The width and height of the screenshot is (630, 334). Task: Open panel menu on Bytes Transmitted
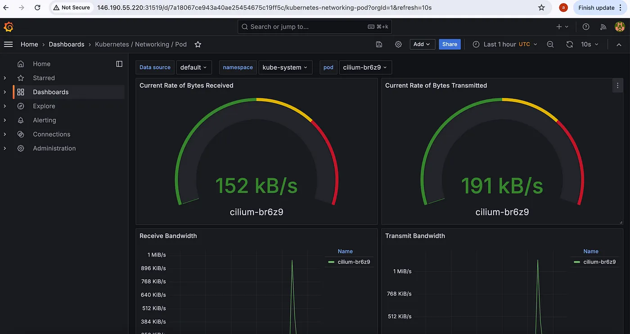tap(617, 85)
